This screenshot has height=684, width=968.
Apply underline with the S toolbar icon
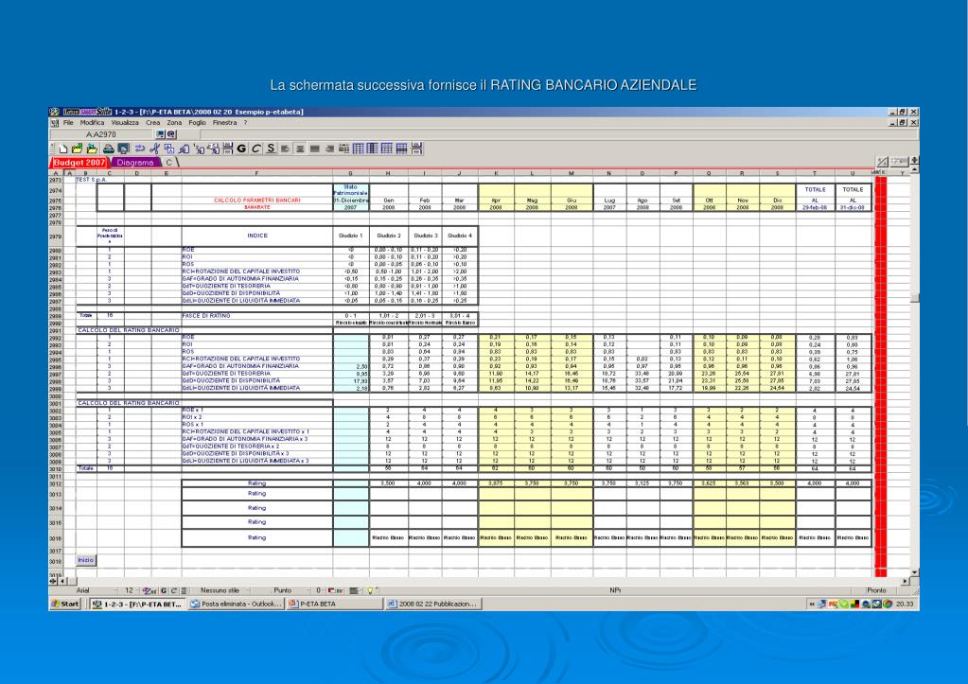click(x=271, y=149)
